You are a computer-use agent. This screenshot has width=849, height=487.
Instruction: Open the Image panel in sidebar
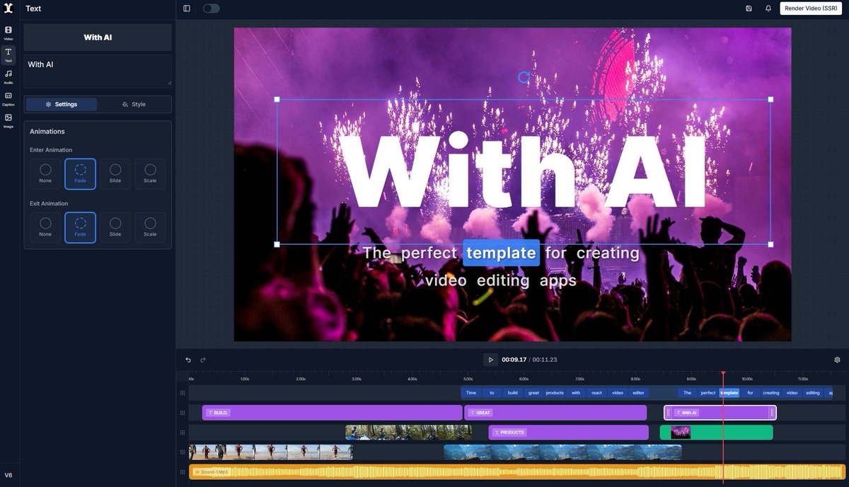[x=8, y=120]
